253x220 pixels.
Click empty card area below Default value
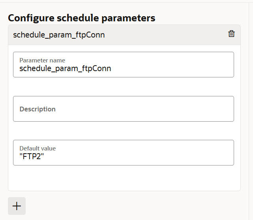click(123, 179)
